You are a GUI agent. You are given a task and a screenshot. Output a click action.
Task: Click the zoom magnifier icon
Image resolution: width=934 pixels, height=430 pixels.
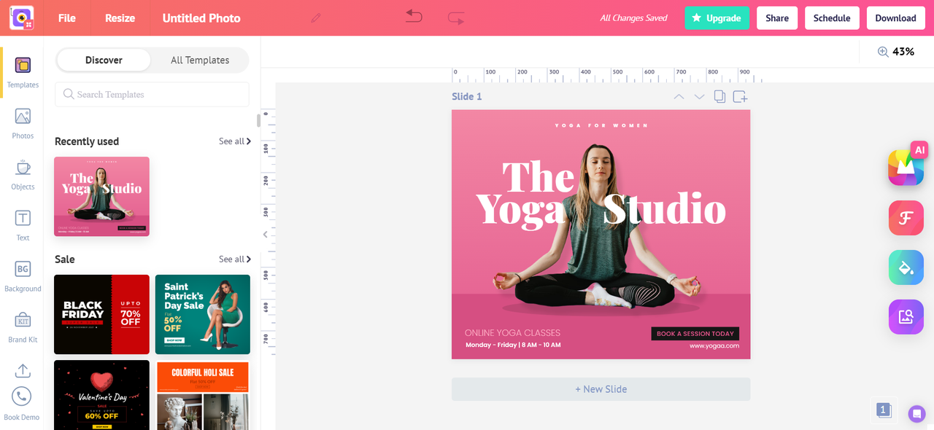(883, 52)
